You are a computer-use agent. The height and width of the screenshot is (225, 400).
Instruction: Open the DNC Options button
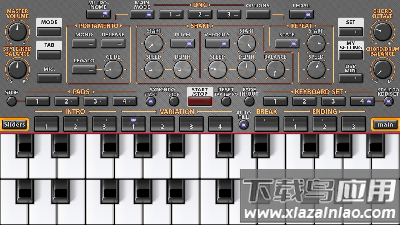[x=258, y=14]
